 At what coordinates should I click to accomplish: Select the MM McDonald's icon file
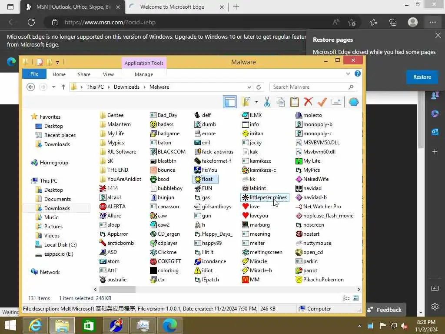(x=251, y=280)
